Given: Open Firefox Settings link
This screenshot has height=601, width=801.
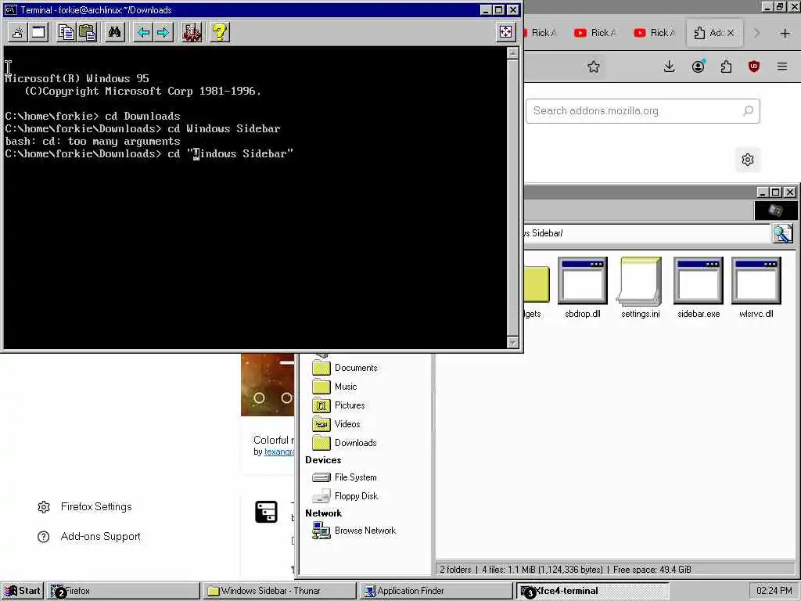Looking at the screenshot, I should (x=96, y=506).
